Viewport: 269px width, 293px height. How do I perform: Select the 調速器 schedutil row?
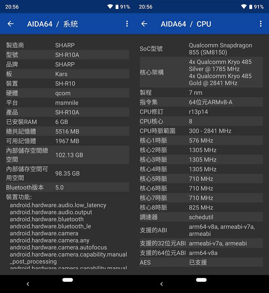tap(201, 217)
